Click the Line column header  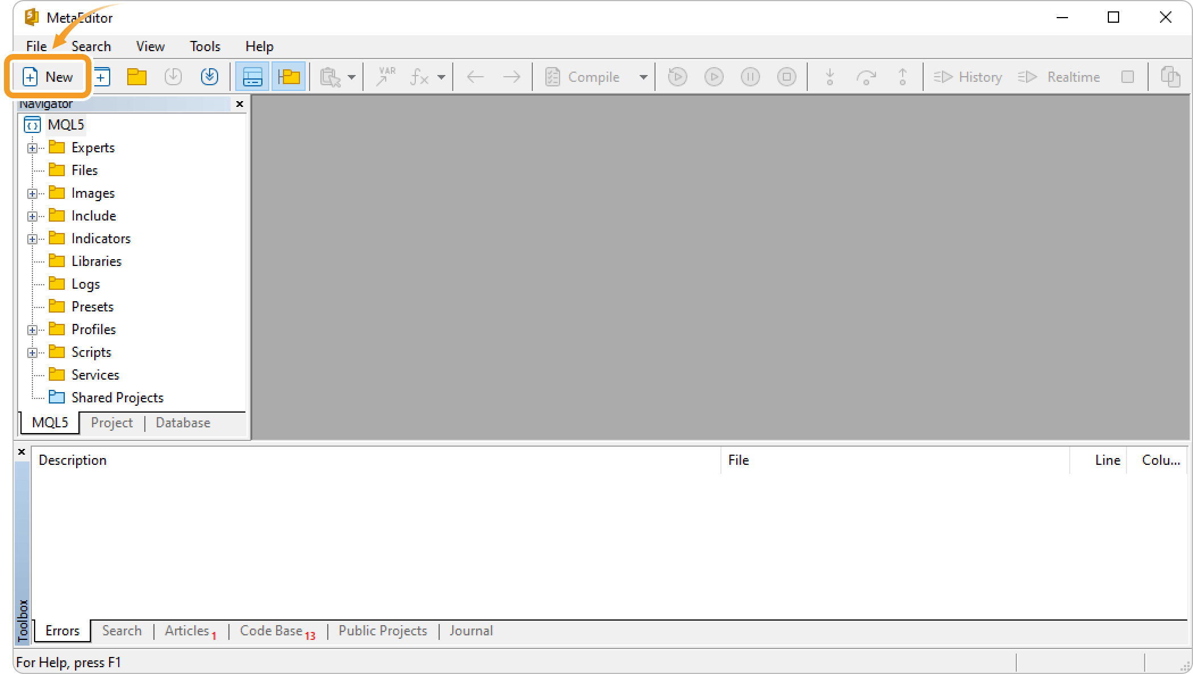pyautogui.click(x=1099, y=460)
